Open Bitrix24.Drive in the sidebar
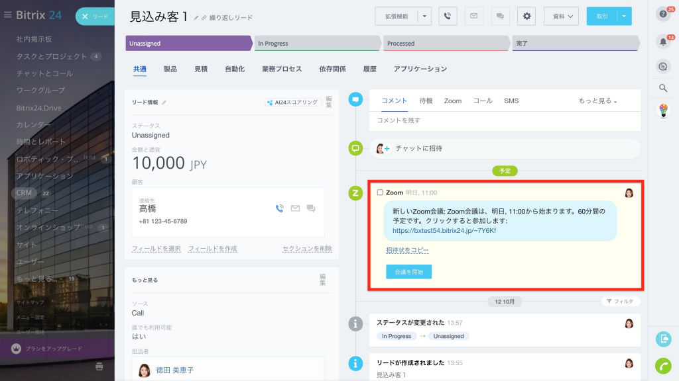 (x=38, y=108)
